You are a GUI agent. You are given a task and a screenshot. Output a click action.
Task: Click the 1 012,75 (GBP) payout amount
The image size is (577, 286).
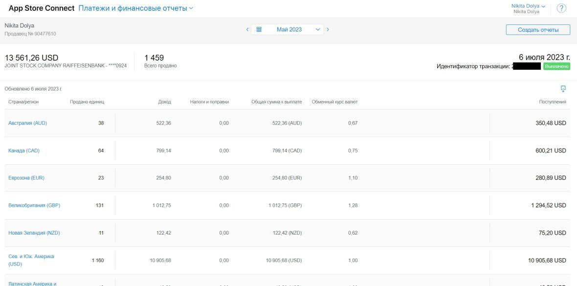285,205
